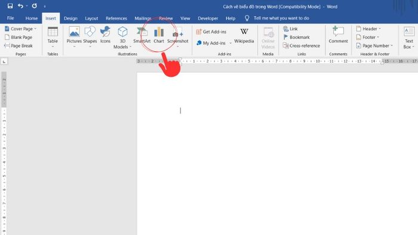Insert a Link
The image size is (418, 235).
290,29
